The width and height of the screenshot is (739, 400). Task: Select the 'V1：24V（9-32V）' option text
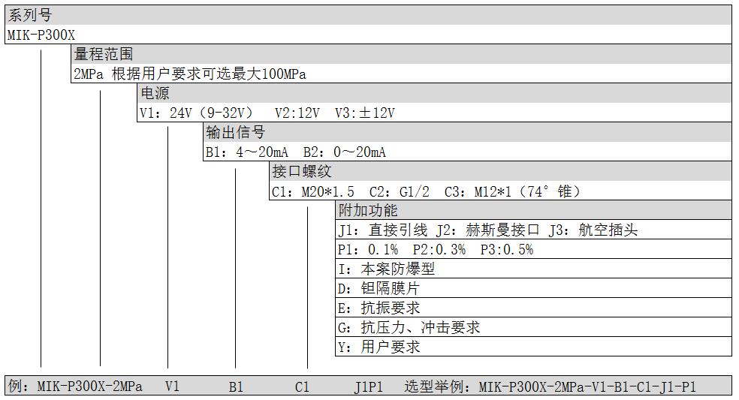click(x=197, y=113)
